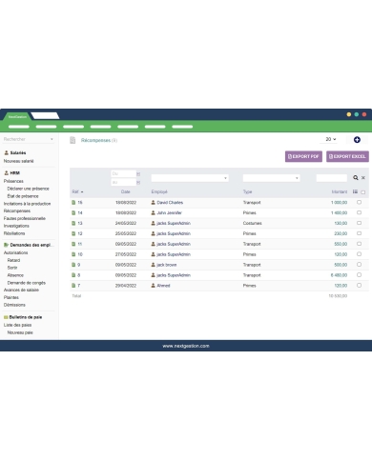Click the document icon of row Réf 8

click(73, 275)
